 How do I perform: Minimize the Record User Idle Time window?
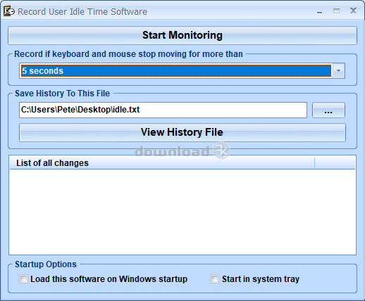[x=319, y=12]
